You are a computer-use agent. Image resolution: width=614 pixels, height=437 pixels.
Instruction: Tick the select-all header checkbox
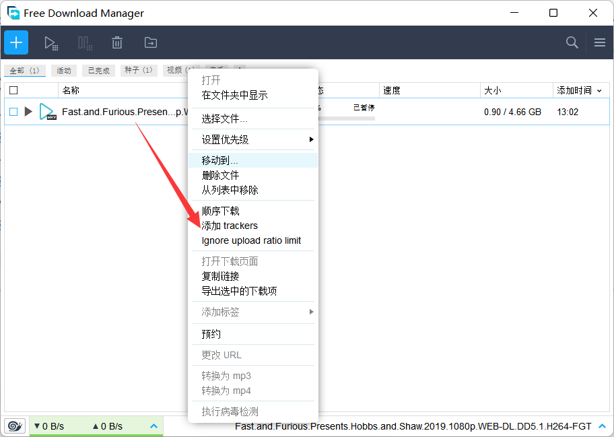tap(13, 90)
